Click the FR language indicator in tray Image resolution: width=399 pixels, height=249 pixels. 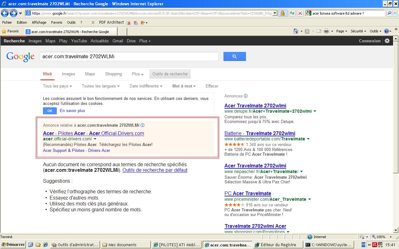coord(363,245)
